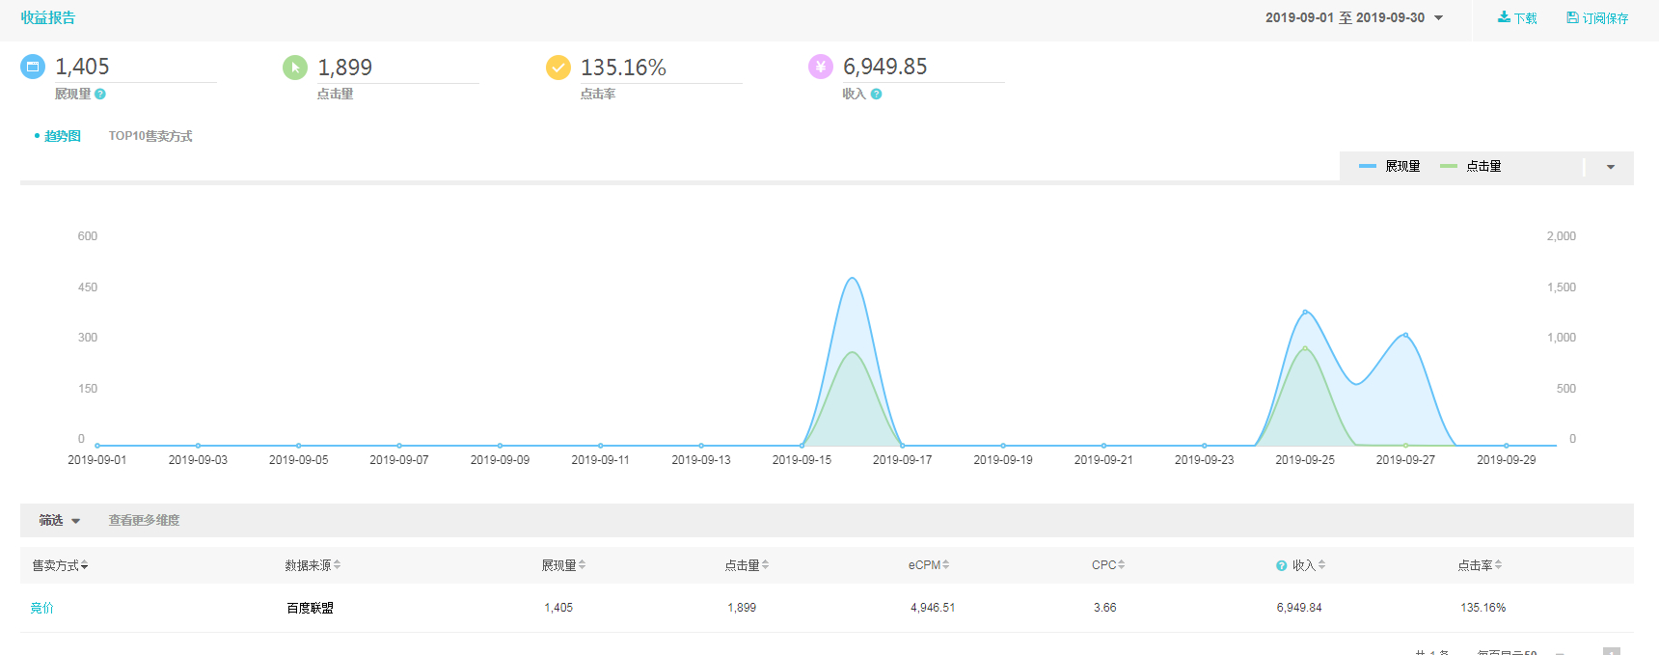Open the 竞价 row link

click(41, 608)
